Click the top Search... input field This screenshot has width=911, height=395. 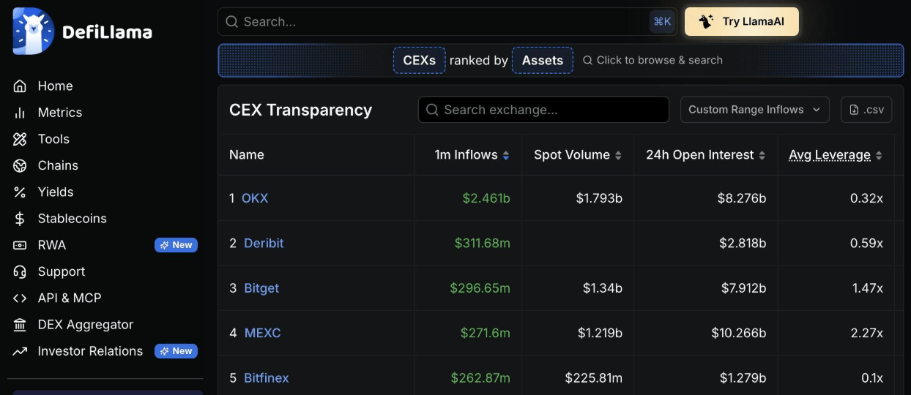[x=447, y=22]
